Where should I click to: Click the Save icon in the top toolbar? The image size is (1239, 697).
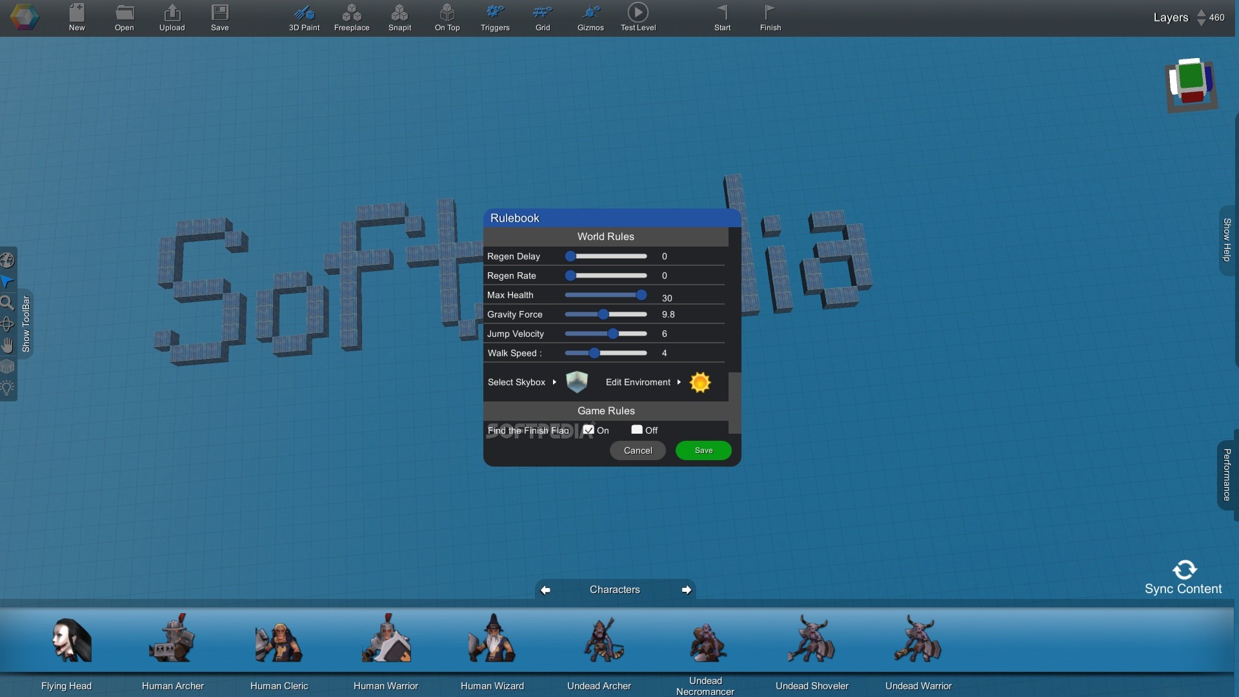(220, 17)
